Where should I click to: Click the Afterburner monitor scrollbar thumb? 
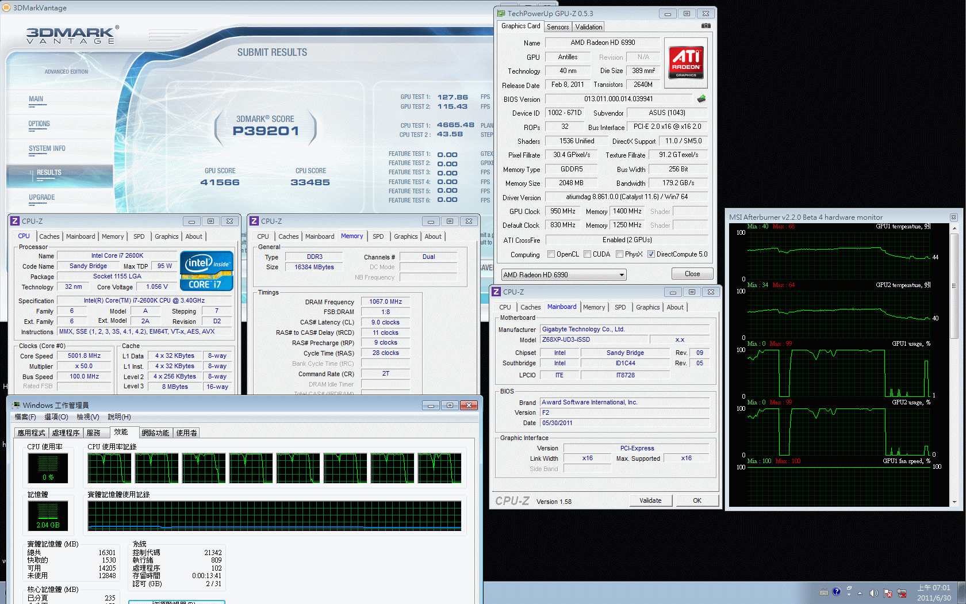[x=954, y=286]
